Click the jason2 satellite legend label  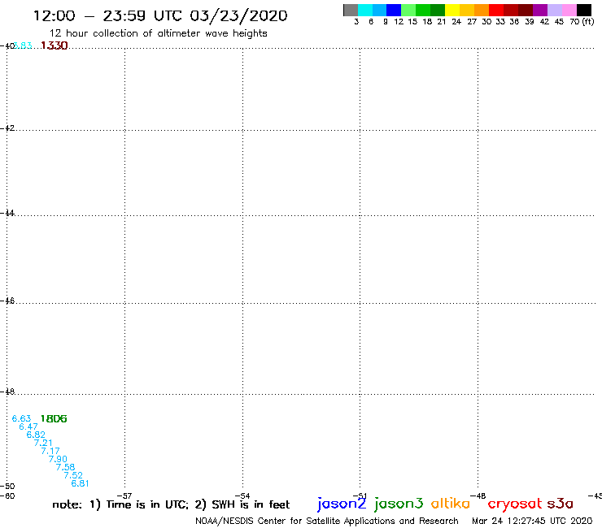tap(342, 504)
